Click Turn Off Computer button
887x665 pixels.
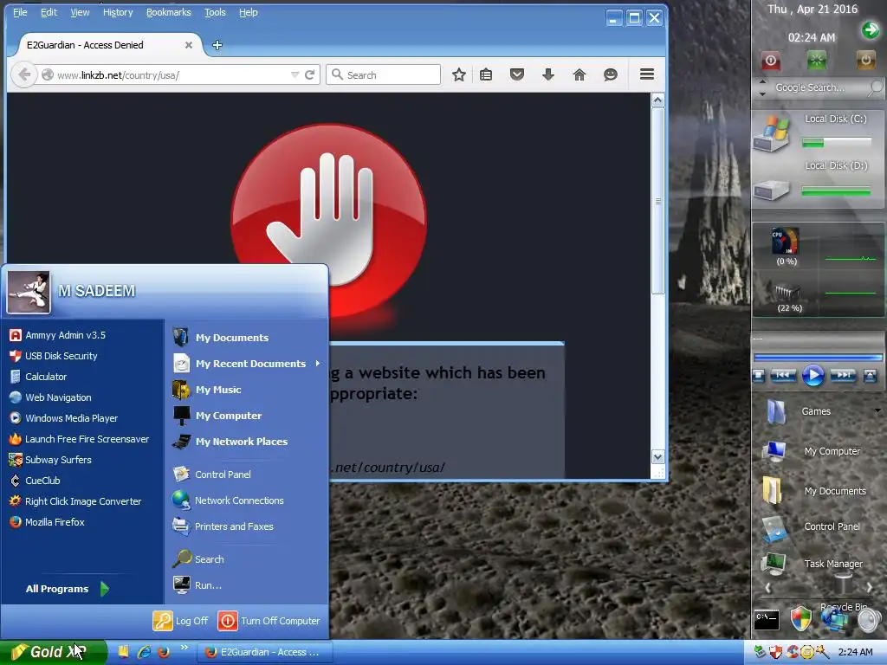269,621
